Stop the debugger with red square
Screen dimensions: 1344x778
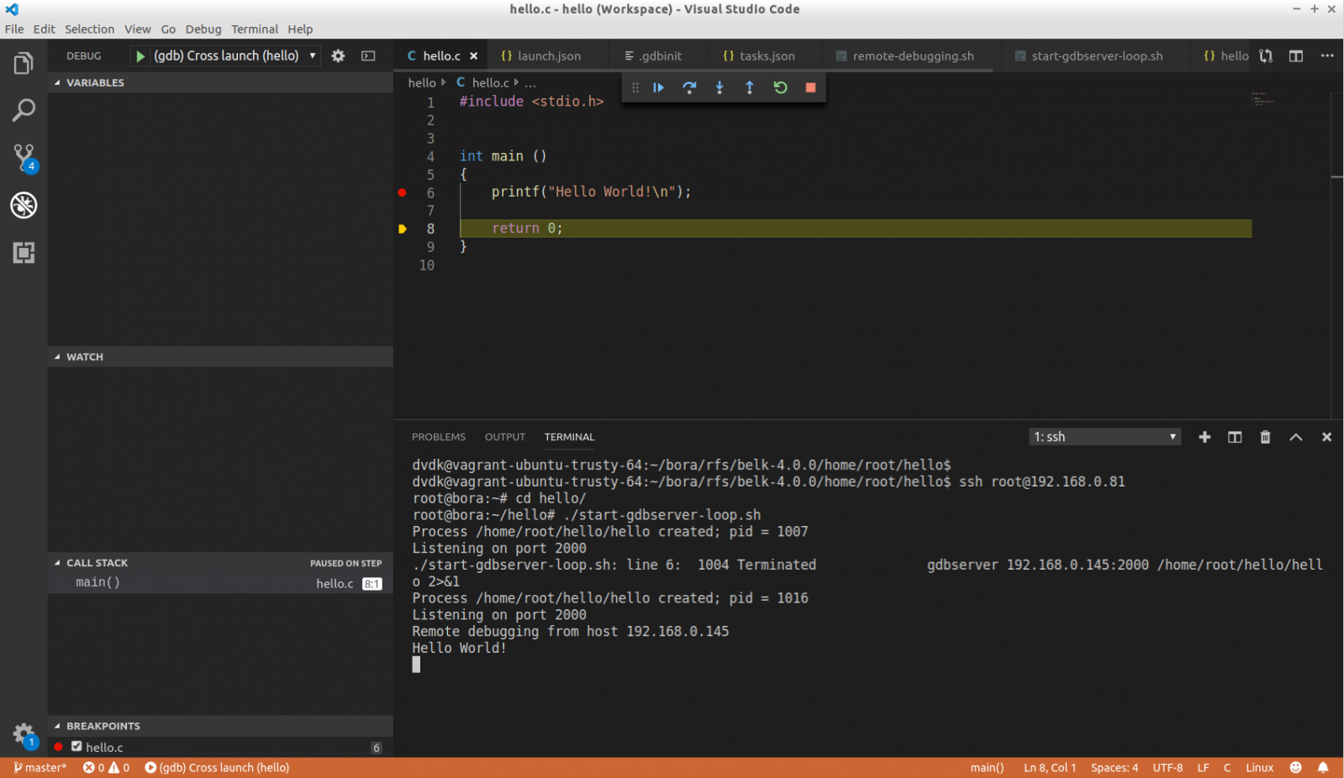[x=810, y=87]
